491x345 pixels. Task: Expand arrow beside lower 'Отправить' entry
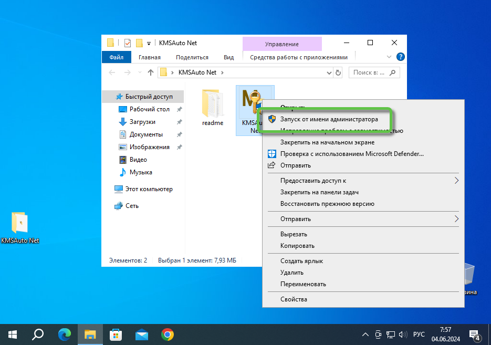pos(456,219)
